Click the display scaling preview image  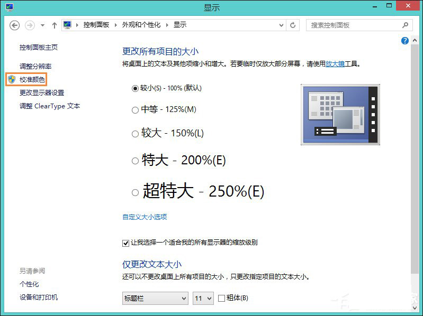[340, 114]
